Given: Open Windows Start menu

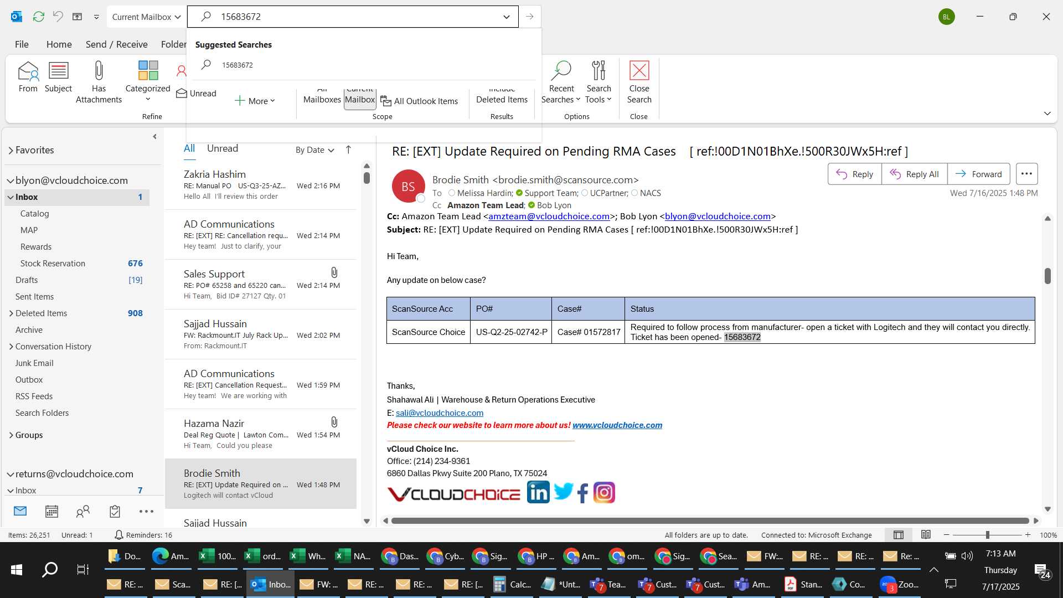Looking at the screenshot, I should click(17, 569).
